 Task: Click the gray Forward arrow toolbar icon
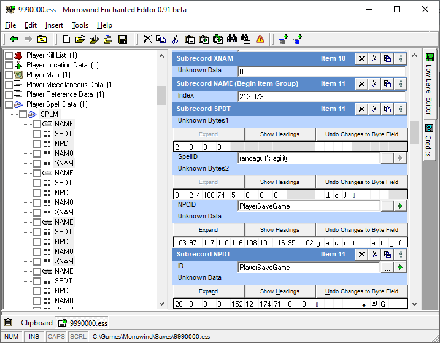pyautogui.click(x=28, y=39)
